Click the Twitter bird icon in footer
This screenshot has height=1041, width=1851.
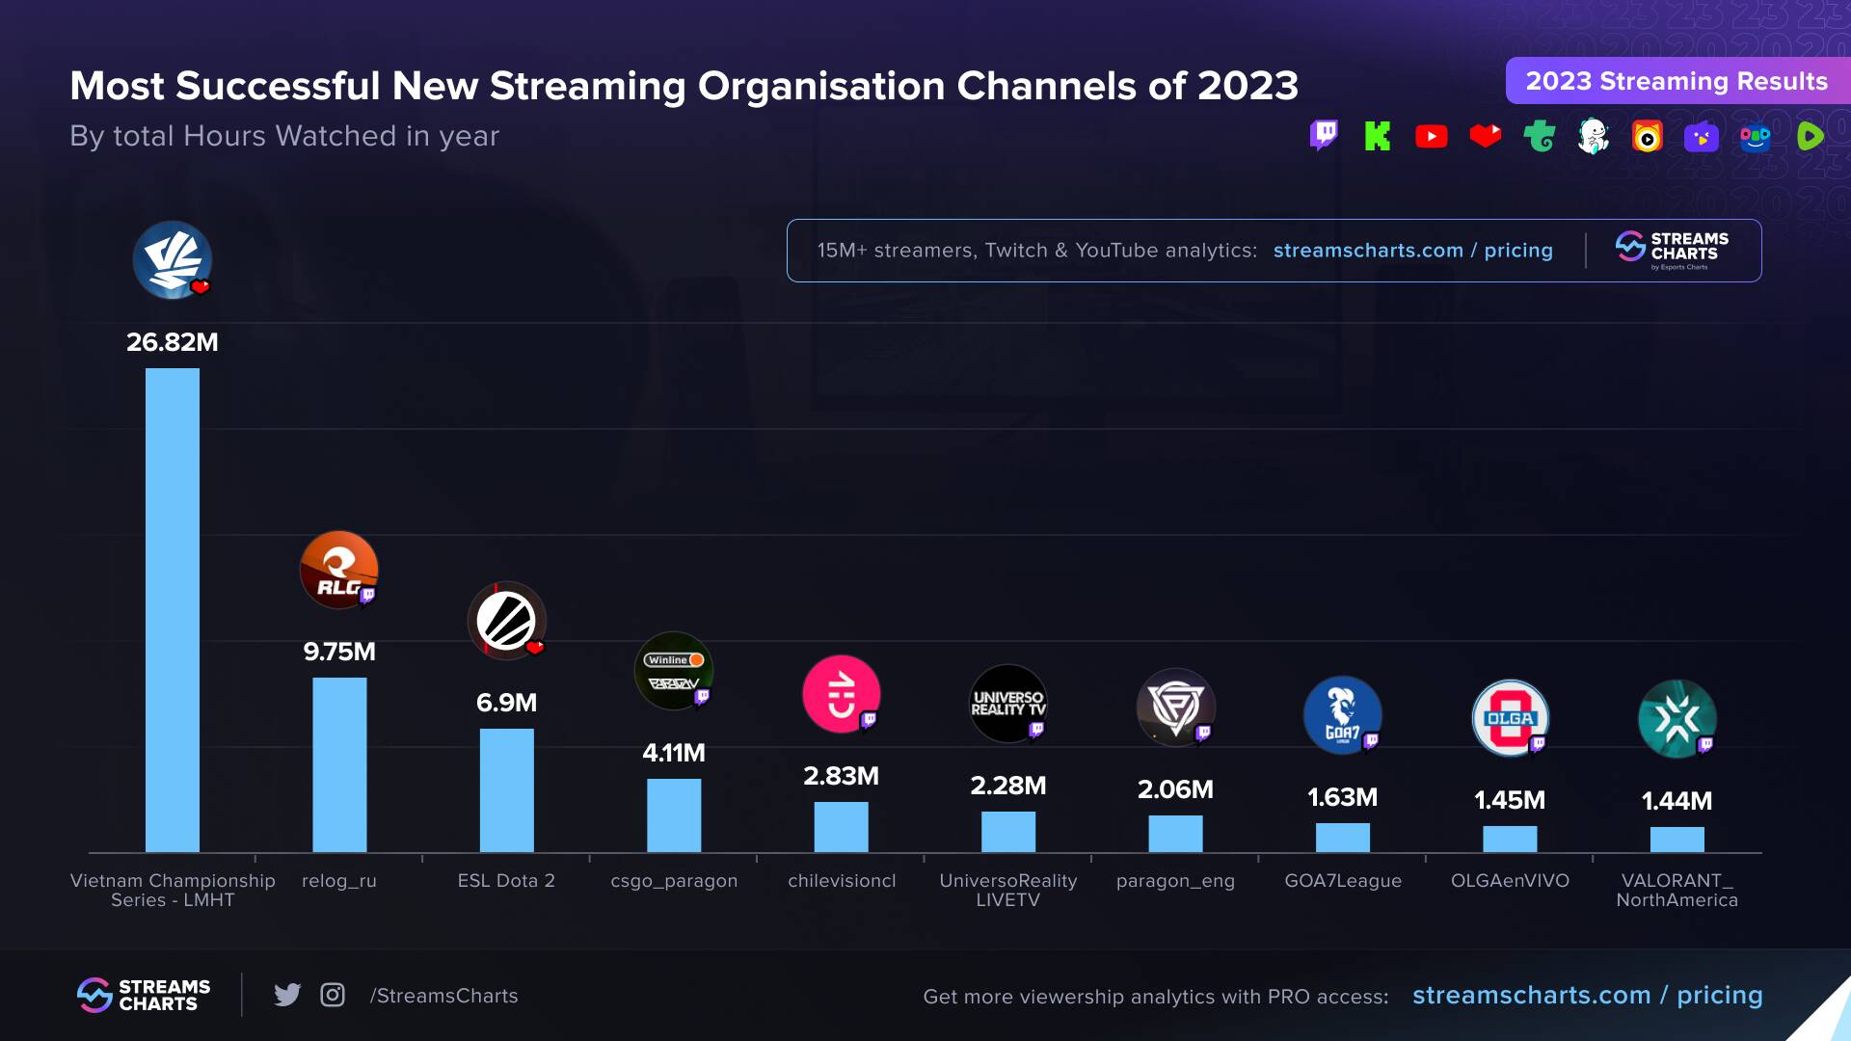(x=287, y=995)
